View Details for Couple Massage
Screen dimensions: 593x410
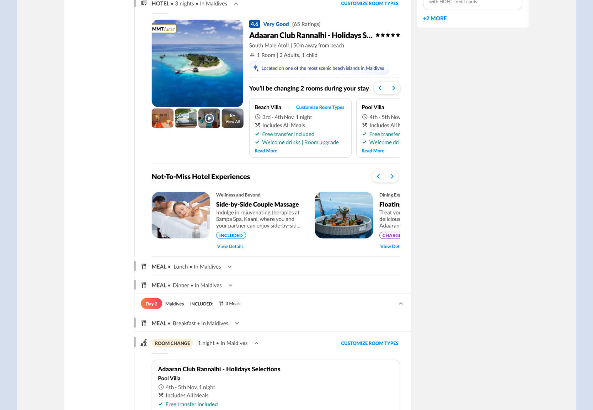(230, 246)
